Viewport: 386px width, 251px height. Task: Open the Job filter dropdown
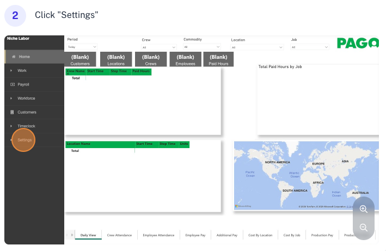pyautogui.click(x=310, y=47)
